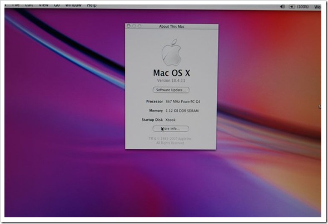
Task: Click the Memory label
Action: coord(156,110)
